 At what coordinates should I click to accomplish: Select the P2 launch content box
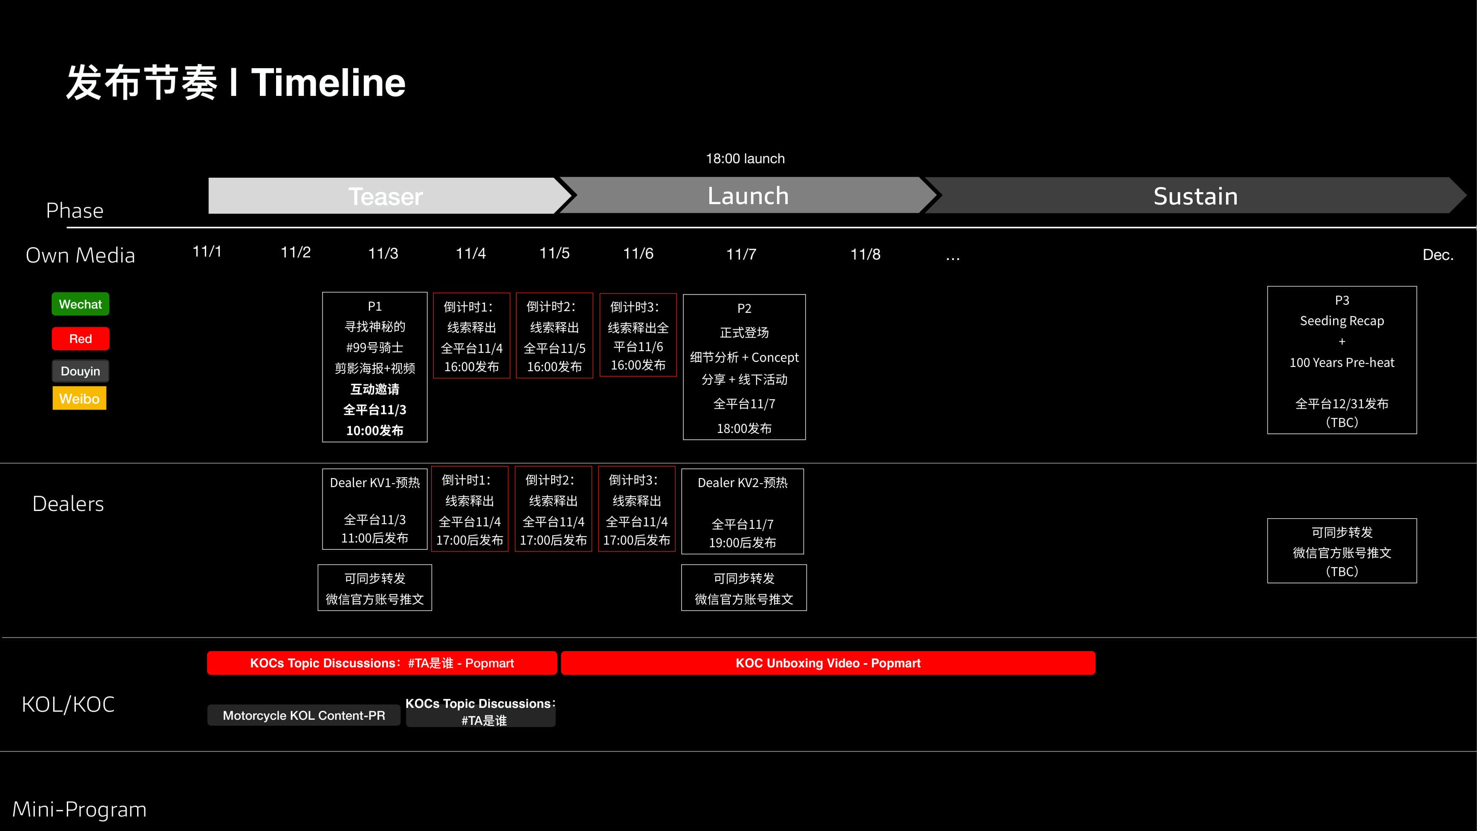point(744,367)
